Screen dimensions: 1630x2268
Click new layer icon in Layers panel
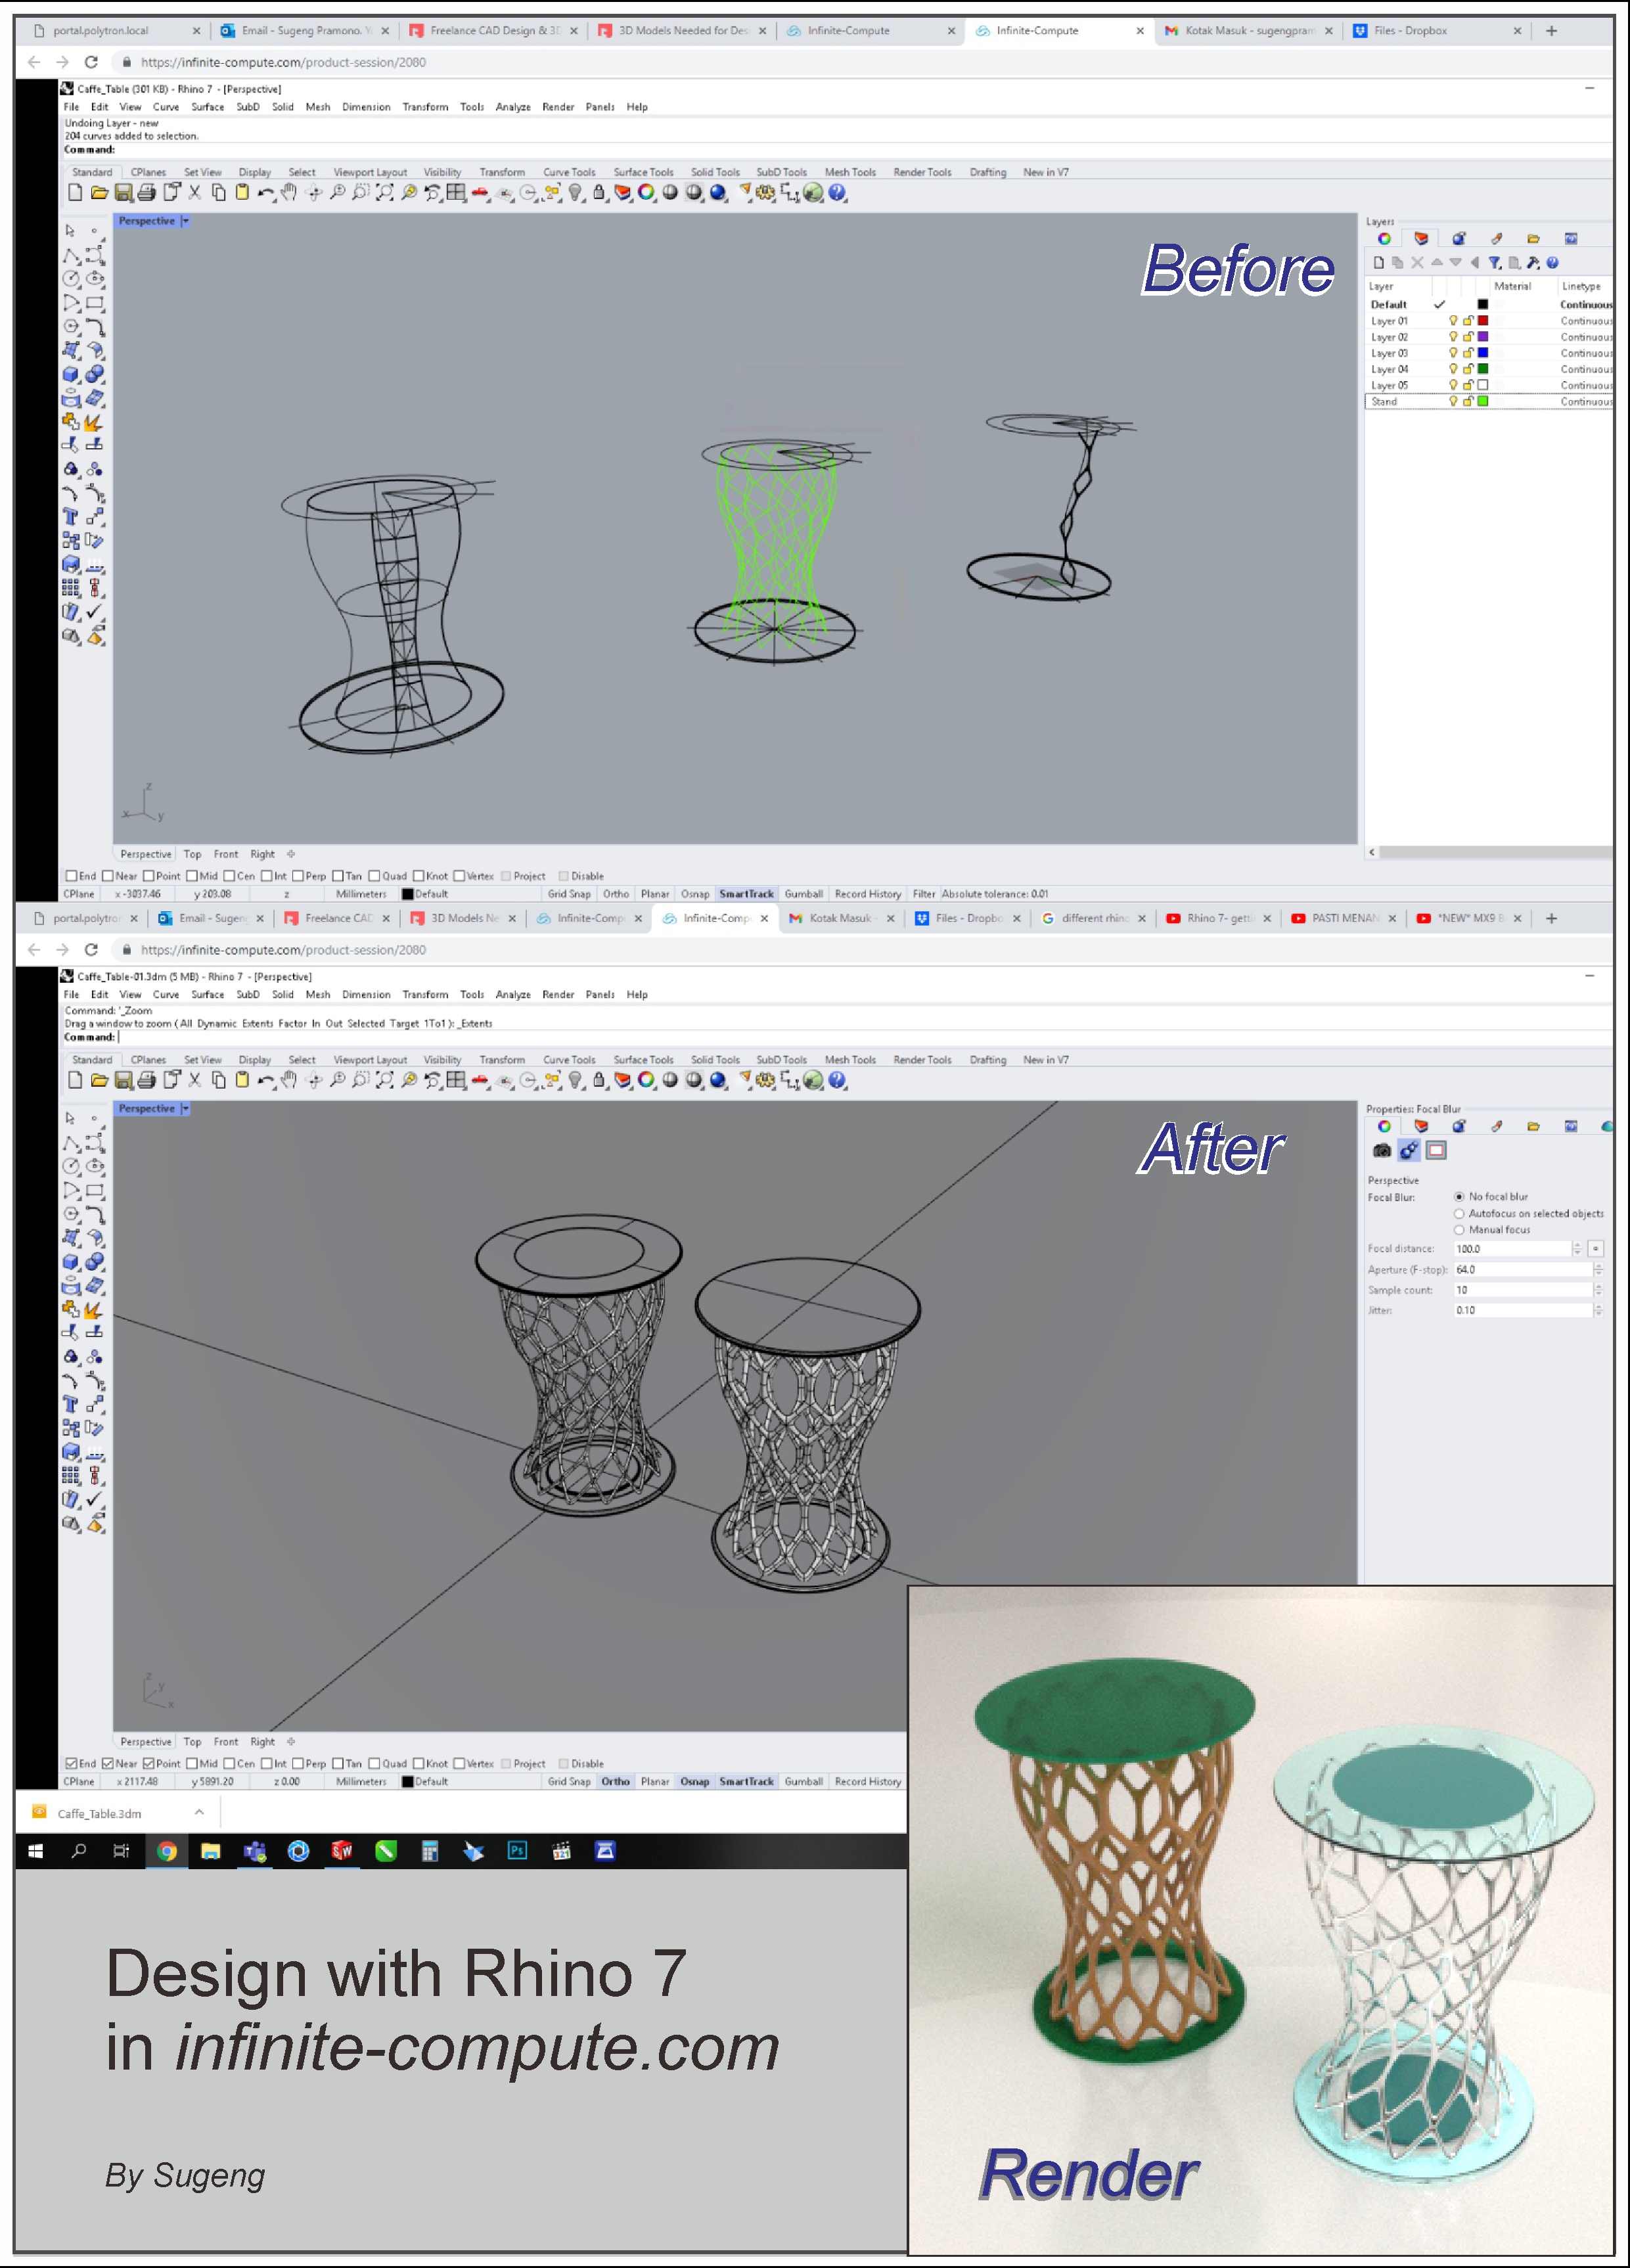(1379, 263)
